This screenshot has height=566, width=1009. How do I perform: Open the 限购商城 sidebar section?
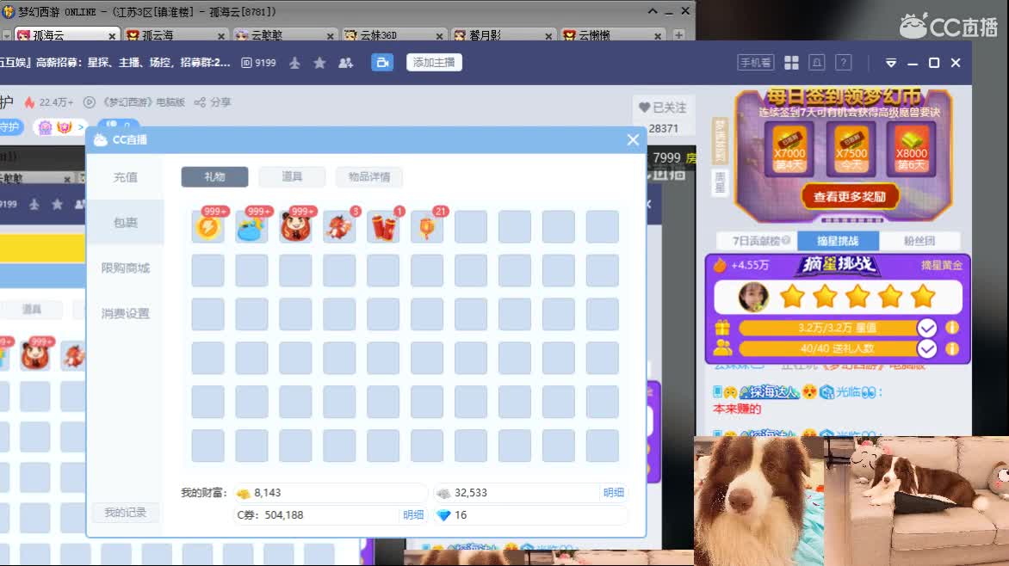(x=125, y=268)
